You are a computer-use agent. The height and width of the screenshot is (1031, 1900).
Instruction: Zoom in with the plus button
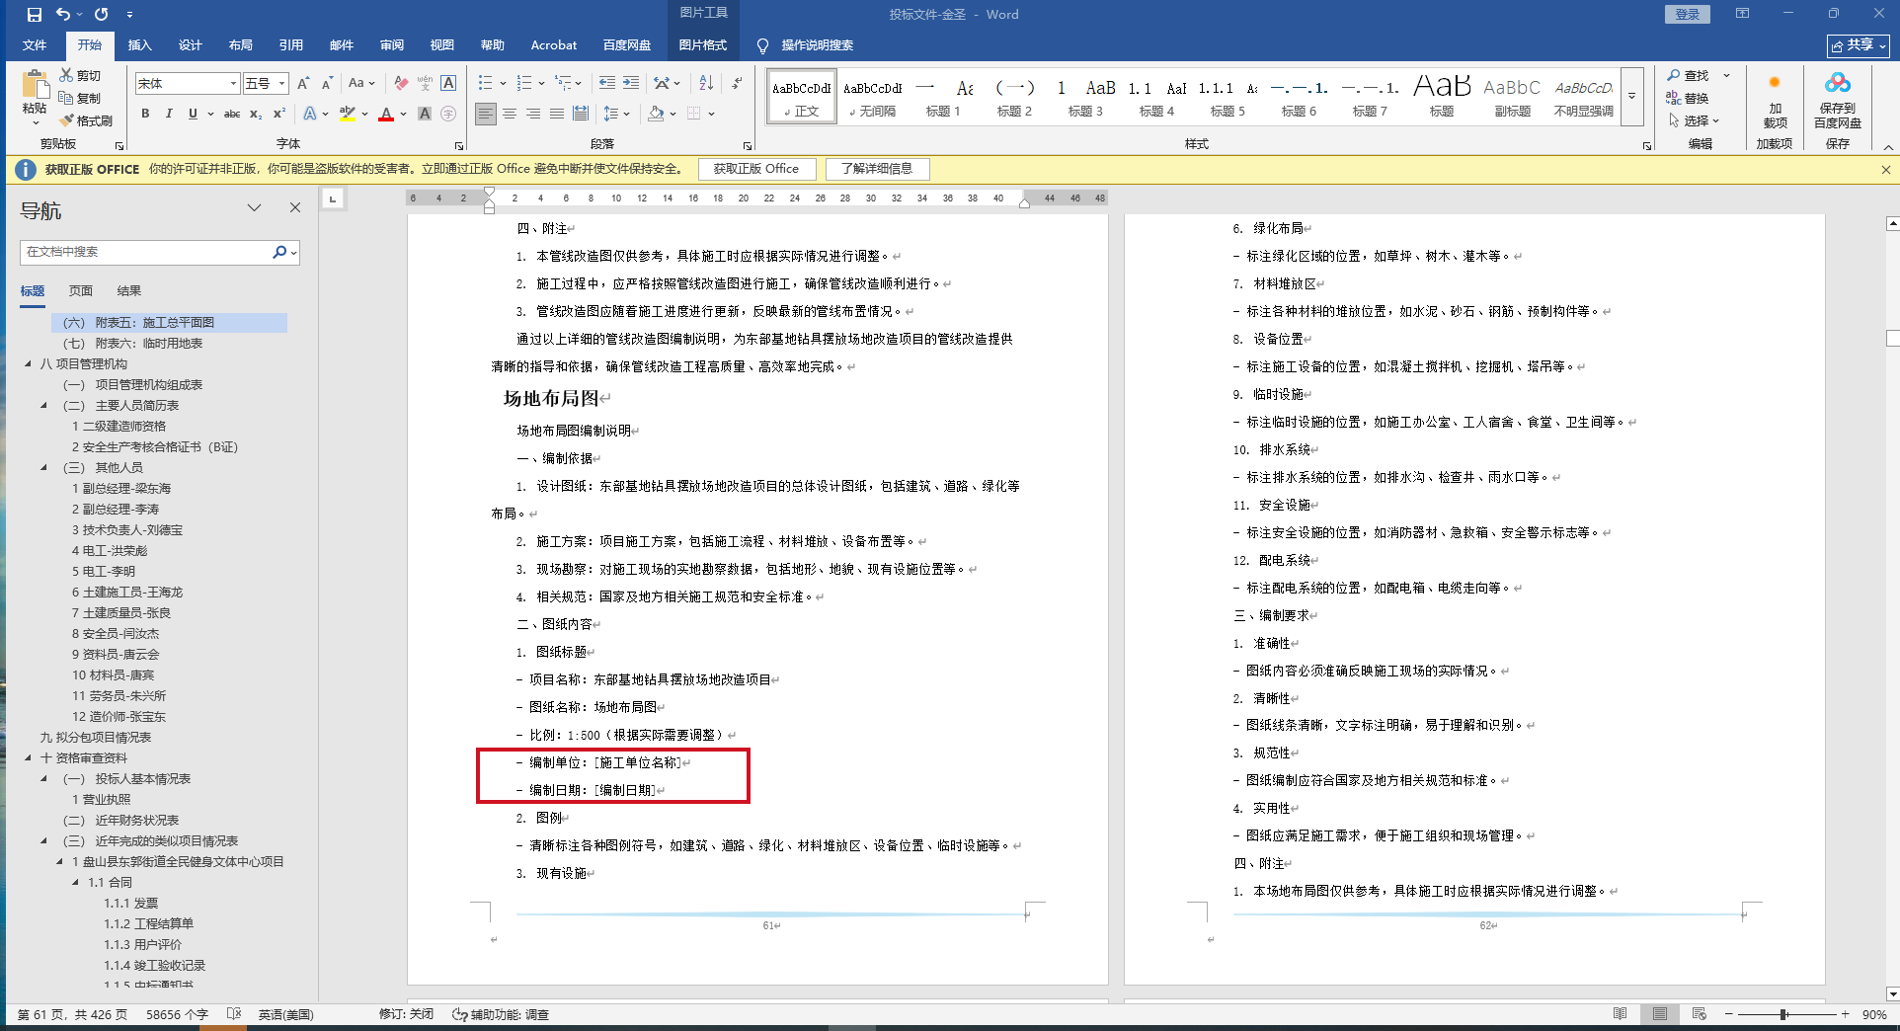click(x=1845, y=1014)
